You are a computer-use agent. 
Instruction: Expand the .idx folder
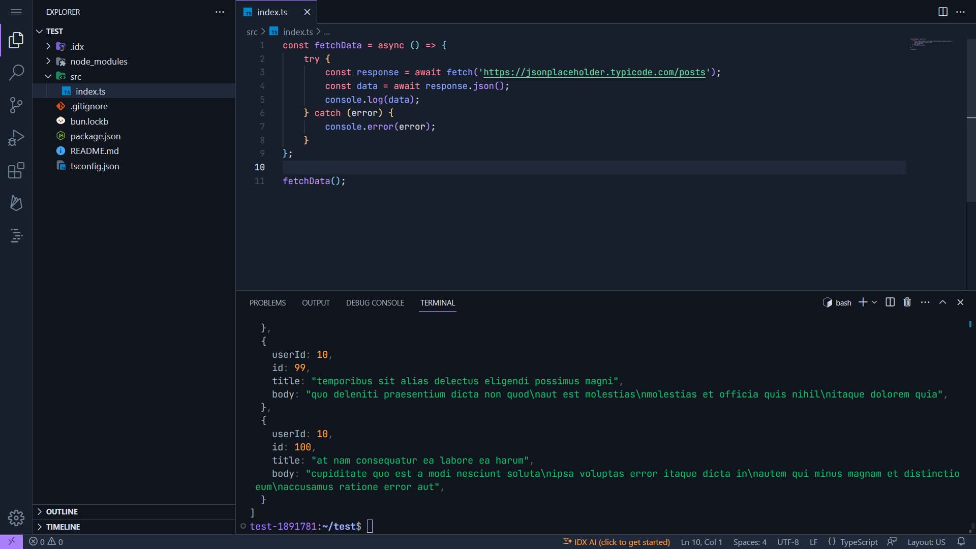[134, 46]
